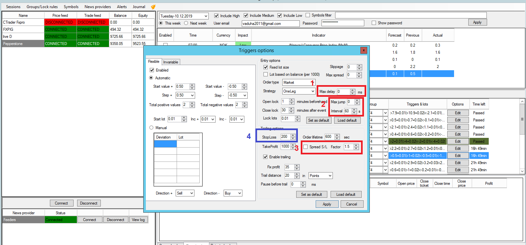
Task: Switch to the Invariable tab
Action: point(170,62)
